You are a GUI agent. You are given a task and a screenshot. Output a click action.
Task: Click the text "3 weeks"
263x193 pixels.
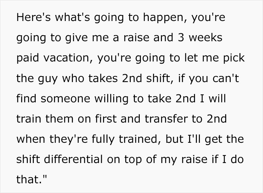click(x=206, y=39)
